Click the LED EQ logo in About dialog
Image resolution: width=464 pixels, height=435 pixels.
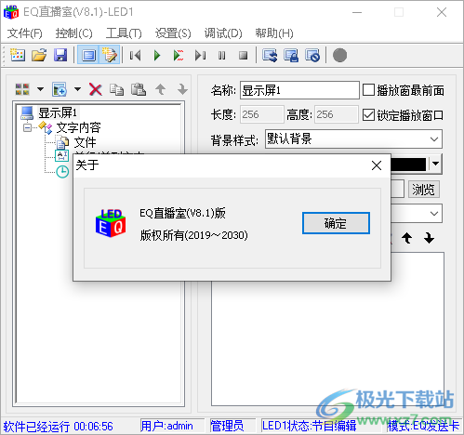(111, 223)
